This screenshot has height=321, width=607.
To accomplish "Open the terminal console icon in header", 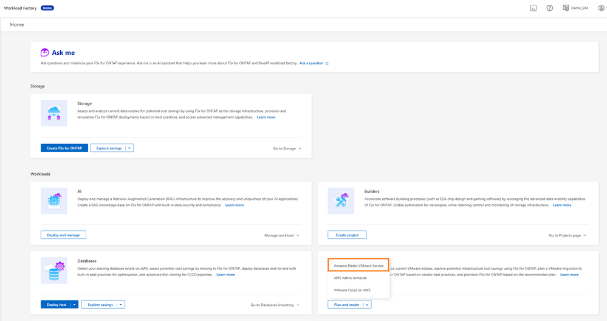I will 533,8.
